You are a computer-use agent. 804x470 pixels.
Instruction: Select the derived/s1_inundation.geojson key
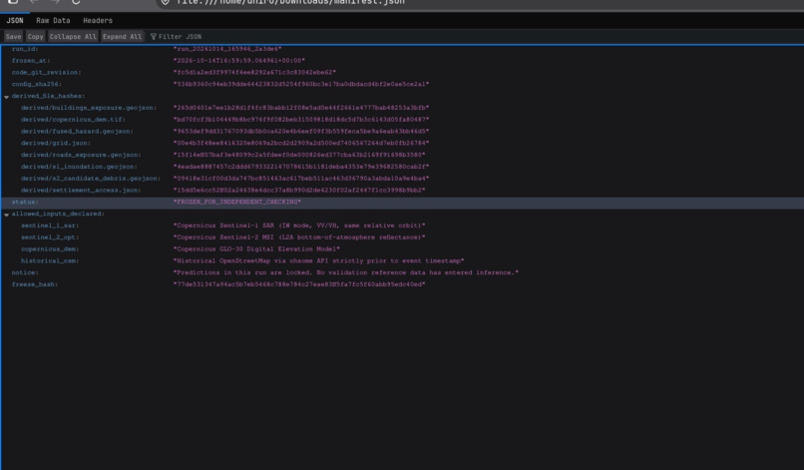point(79,167)
